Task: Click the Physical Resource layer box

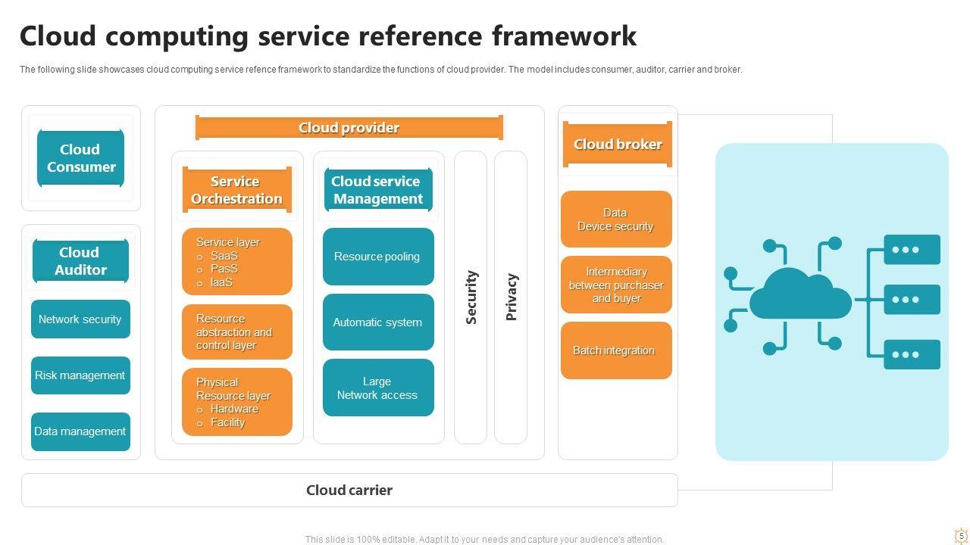Action: 237,402
